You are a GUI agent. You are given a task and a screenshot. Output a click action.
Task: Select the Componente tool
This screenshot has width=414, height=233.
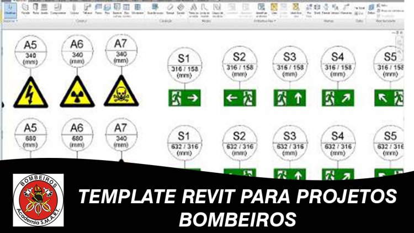(x=58, y=9)
